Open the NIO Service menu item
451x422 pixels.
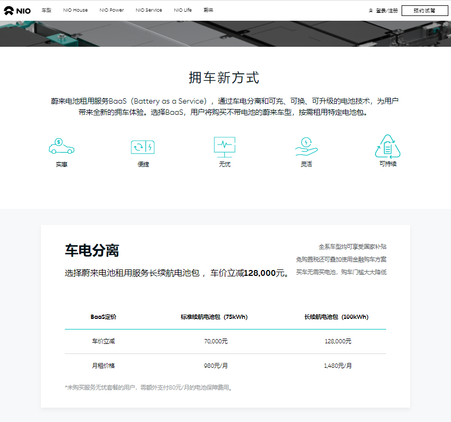pos(149,10)
